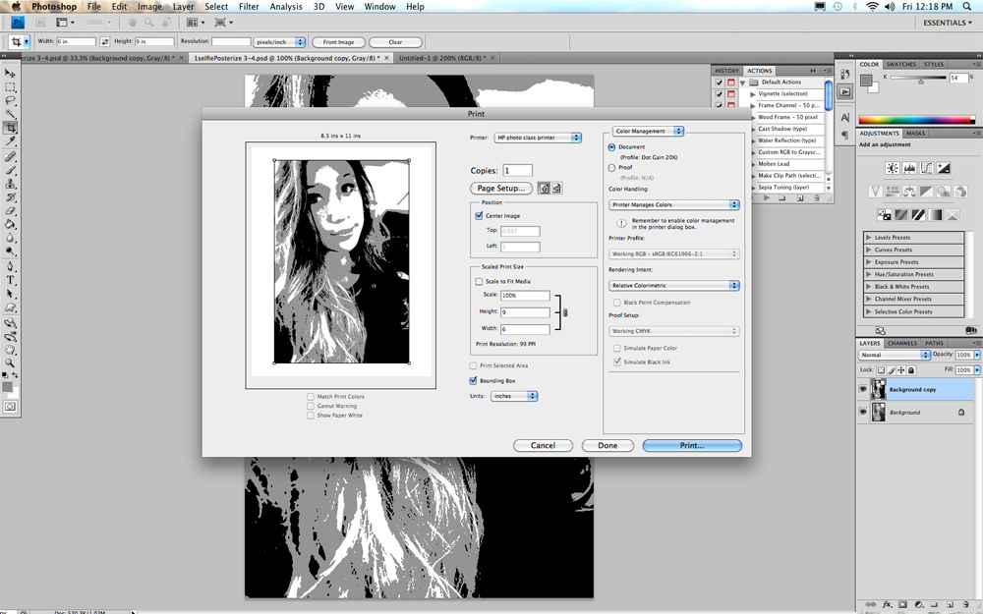The image size is (983, 614).
Task: Select the Move tool in the toolbox
Action: (10, 74)
